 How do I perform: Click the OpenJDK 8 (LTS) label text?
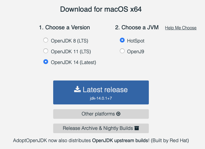pyautogui.click(x=69, y=41)
